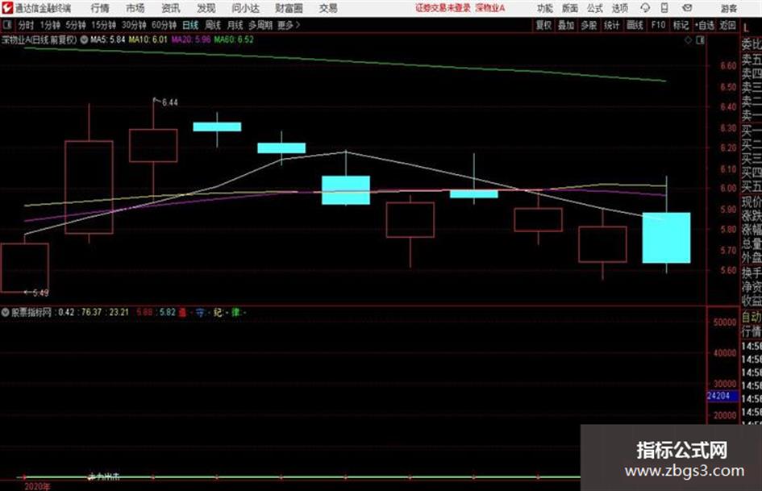Select the 60分钟 period tab
The height and width of the screenshot is (491, 762).
pos(164,25)
